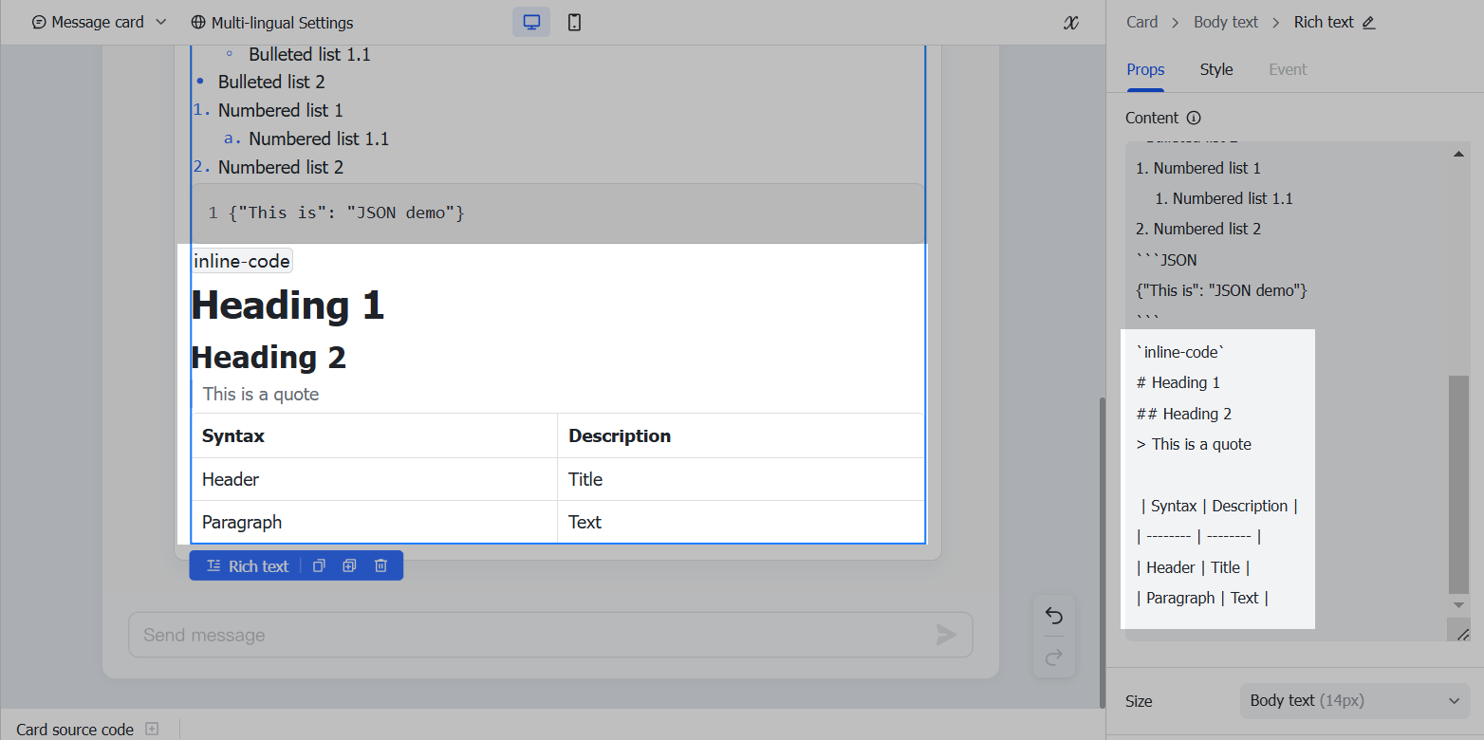Open the variables x icon

[x=1071, y=23]
